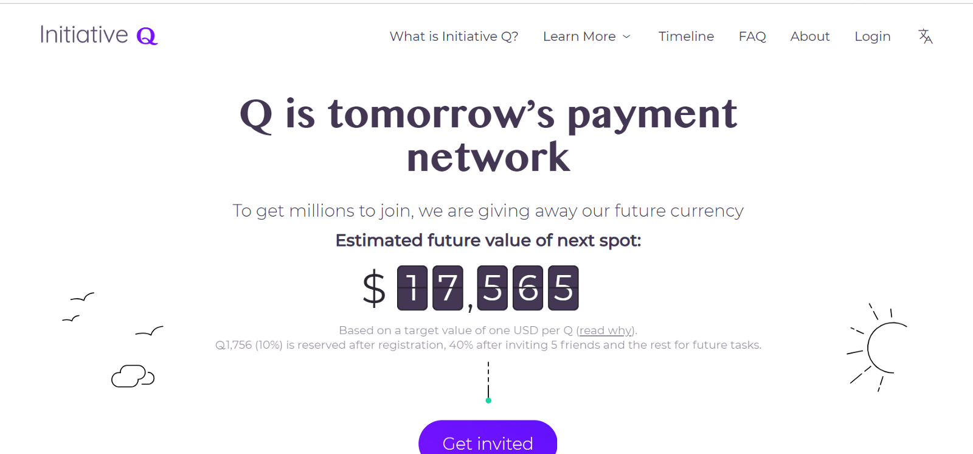Image resolution: width=973 pixels, height=454 pixels.
Task: Go to the Timeline menu item
Action: pos(686,37)
